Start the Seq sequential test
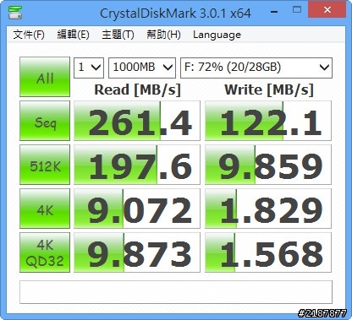Viewport: 352px width, 320px height. point(45,121)
